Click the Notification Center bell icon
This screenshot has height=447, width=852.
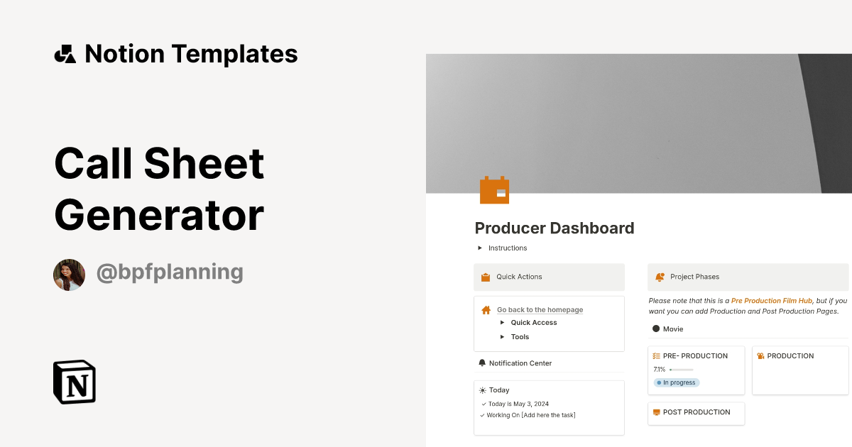click(483, 363)
